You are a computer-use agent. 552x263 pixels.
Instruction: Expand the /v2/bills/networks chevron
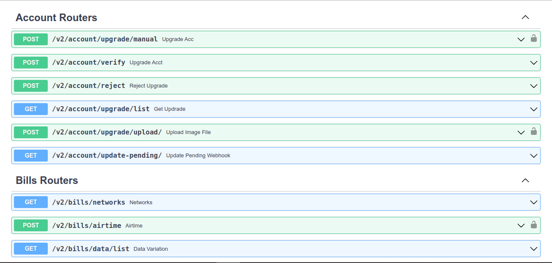tap(533, 202)
